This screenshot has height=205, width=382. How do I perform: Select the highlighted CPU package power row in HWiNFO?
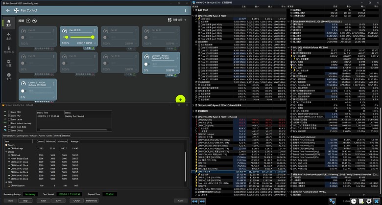click(x=239, y=172)
